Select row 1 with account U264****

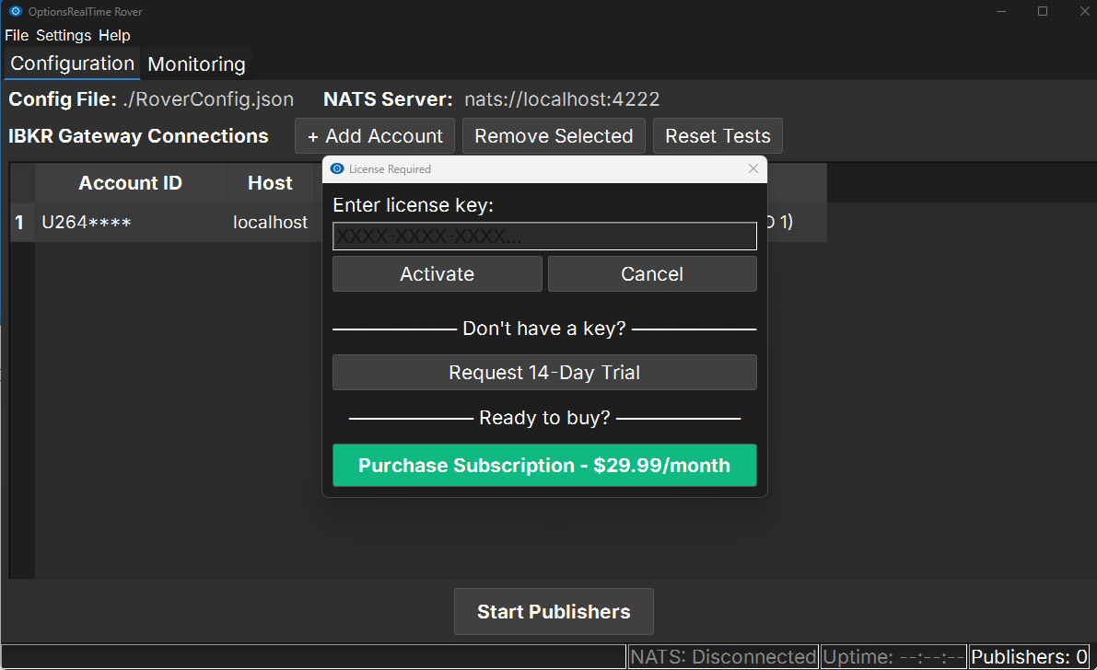(x=87, y=223)
